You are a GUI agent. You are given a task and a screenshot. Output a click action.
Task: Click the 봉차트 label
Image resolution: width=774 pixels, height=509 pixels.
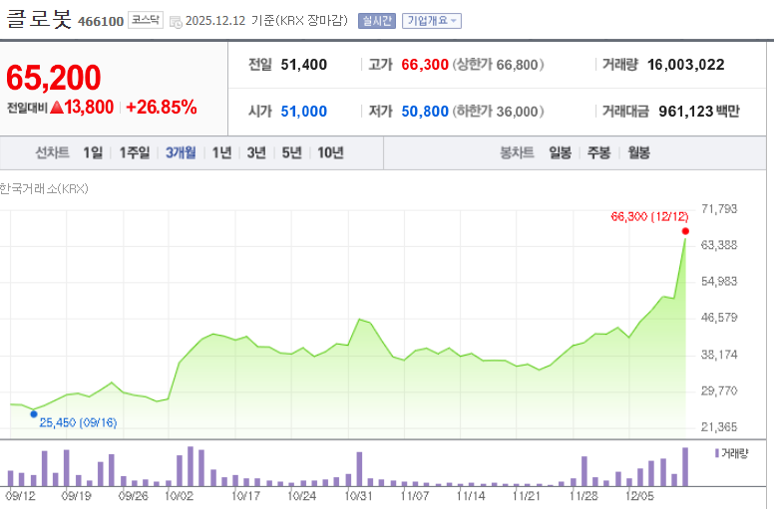517,152
